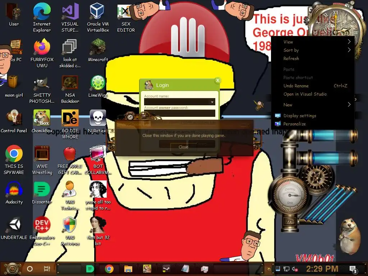
Task: Toggle the muted volume tray icon
Action: tap(295, 269)
